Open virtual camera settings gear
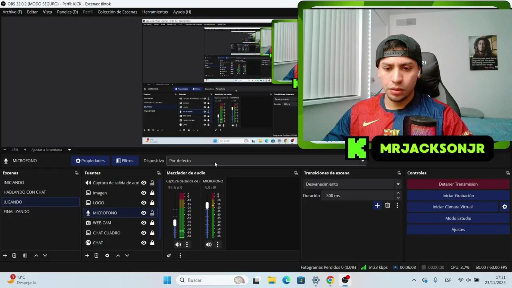Viewport: 512px width, 288px height. pyautogui.click(x=505, y=207)
